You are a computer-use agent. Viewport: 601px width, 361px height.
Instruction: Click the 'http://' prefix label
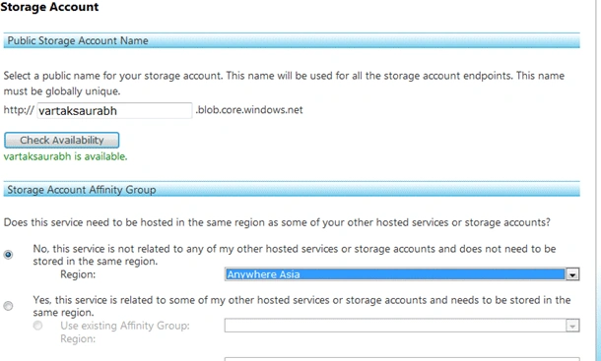19,110
